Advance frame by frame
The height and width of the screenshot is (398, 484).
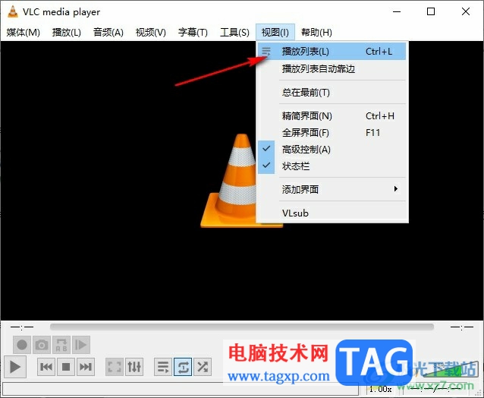(x=81, y=345)
